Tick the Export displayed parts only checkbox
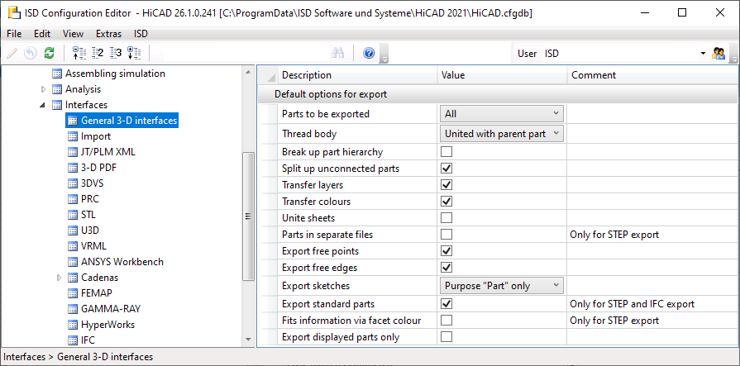 pos(446,336)
